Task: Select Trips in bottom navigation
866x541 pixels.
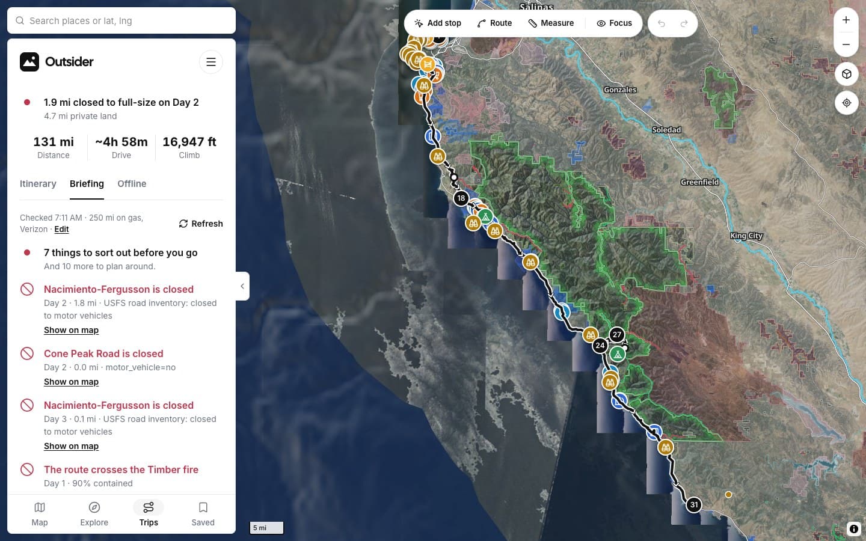Action: click(149, 514)
